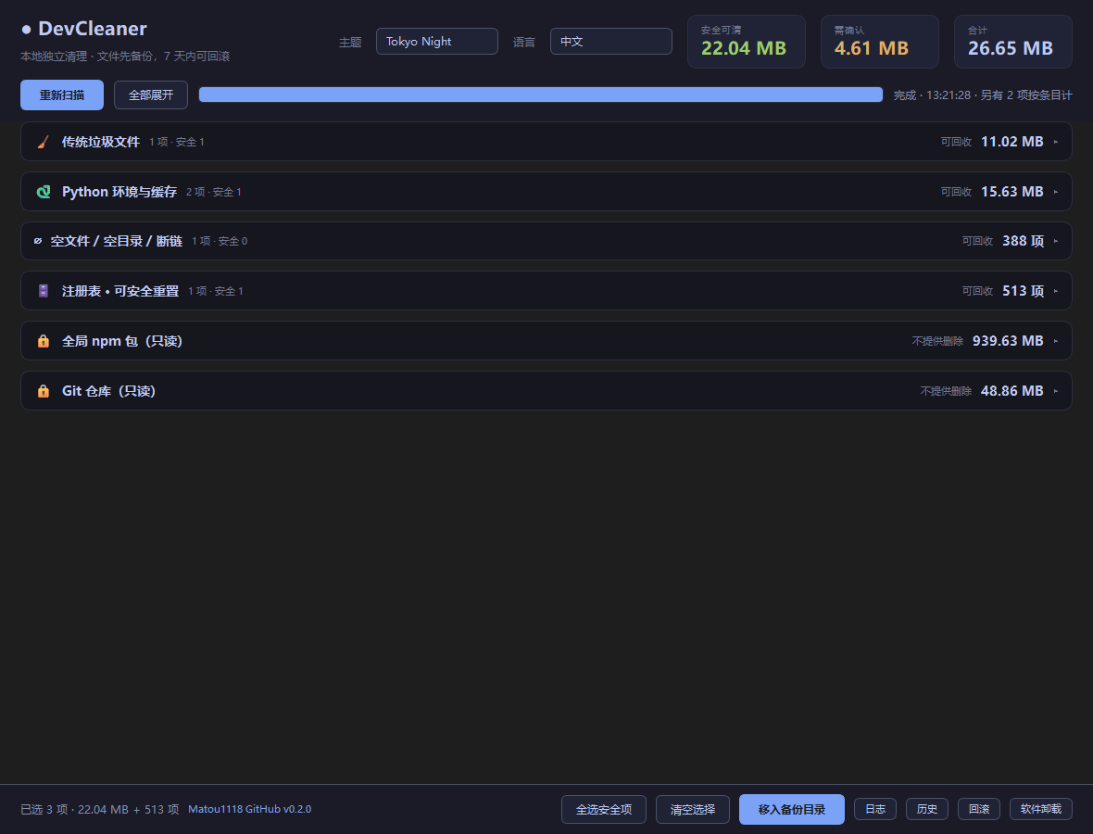The width and height of the screenshot is (1093, 834).
Task: Open the Matou1118 GitHub v0.2.0 link
Action: coord(249,809)
